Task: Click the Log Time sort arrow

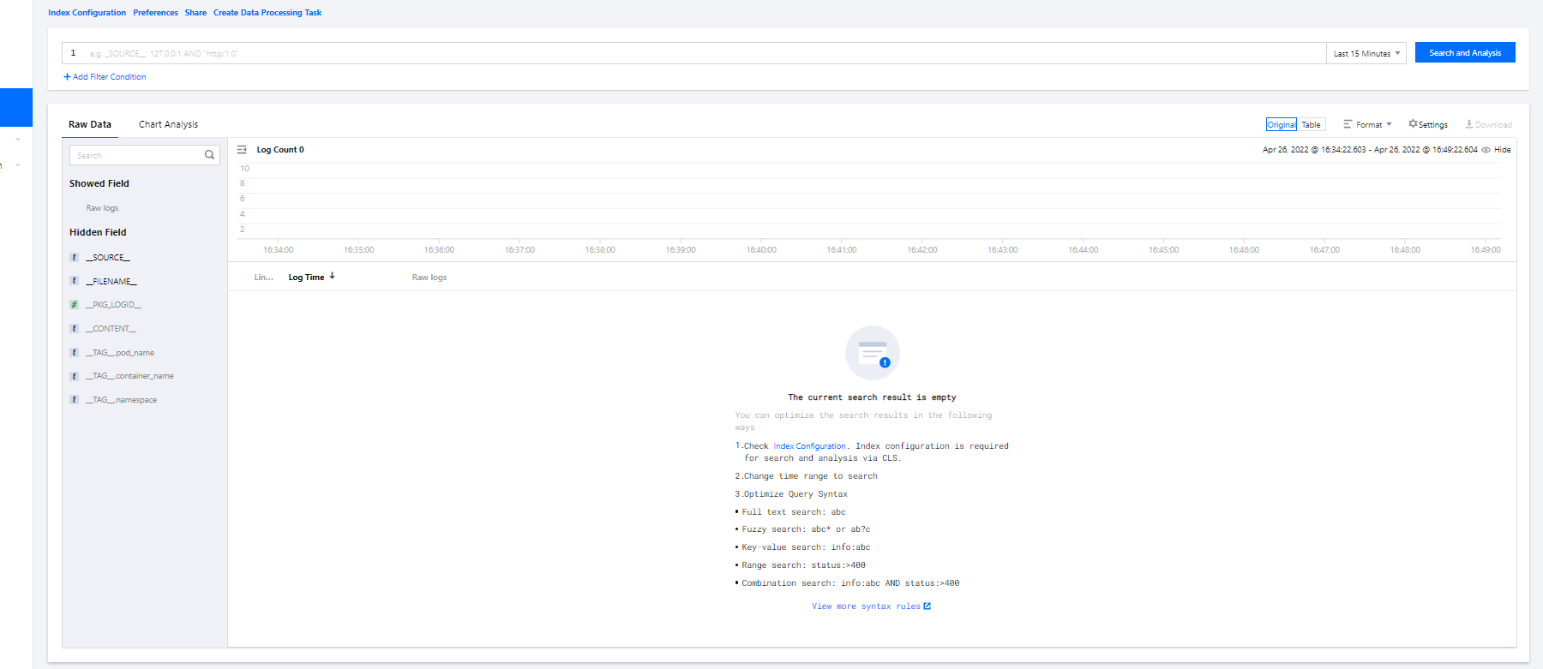Action: (333, 276)
